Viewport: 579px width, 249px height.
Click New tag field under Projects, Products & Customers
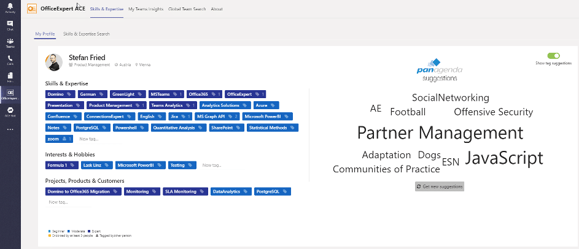(58, 202)
